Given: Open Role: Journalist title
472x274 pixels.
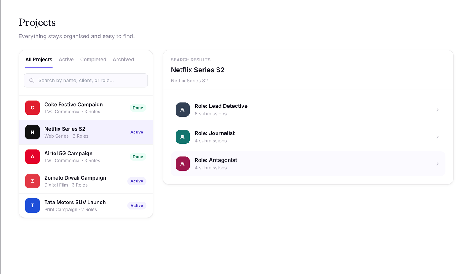Looking at the screenshot, I should coord(214,133).
